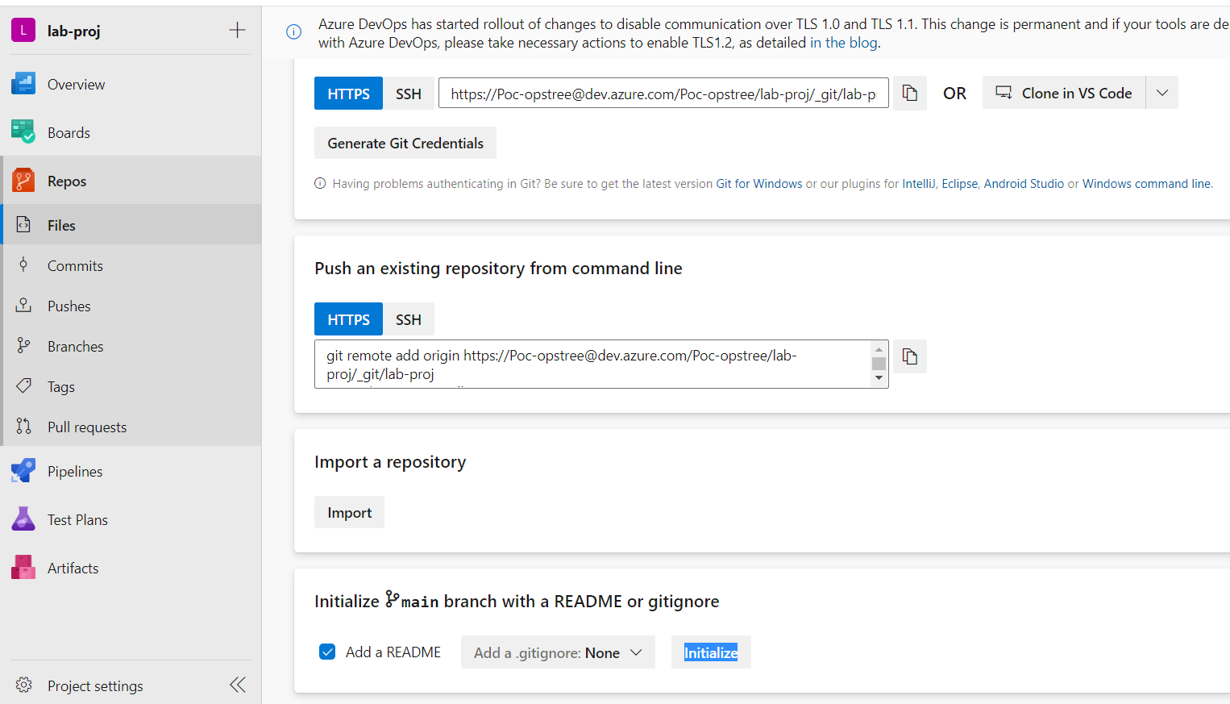Open Artifacts via its package icon

23,568
